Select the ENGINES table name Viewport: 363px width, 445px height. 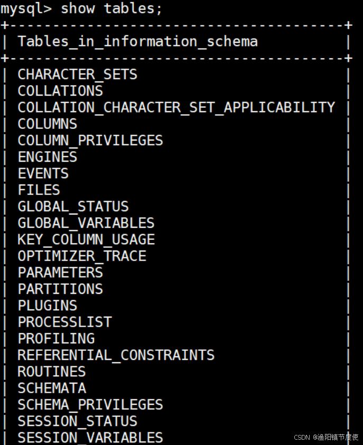tap(48, 157)
